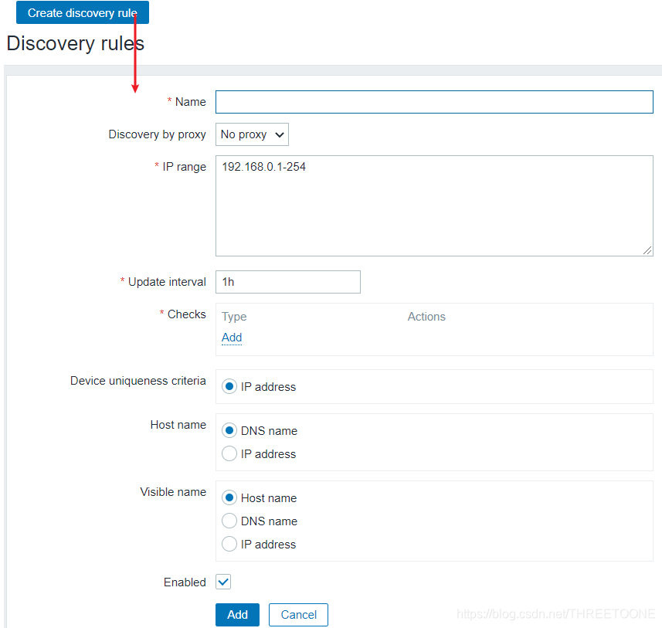Viewport: 662px width, 628px height.
Task: Open the Discovery by proxy dropdown
Action: (252, 134)
